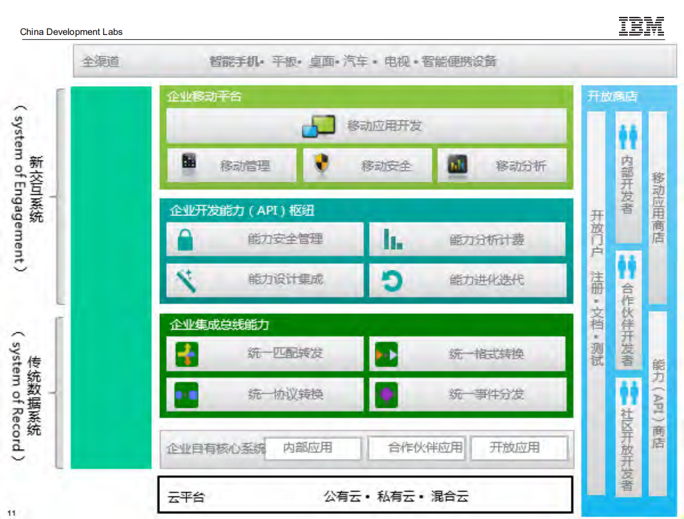Select the 能力进化迭代 refresh icon
Image resolution: width=684 pixels, height=519 pixels.
pos(394,281)
